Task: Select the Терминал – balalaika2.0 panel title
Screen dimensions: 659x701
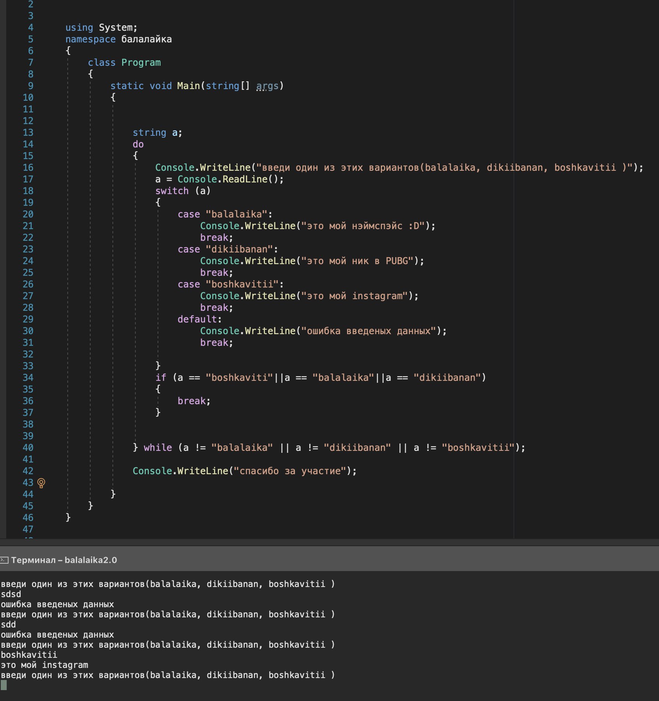Action: 64,560
